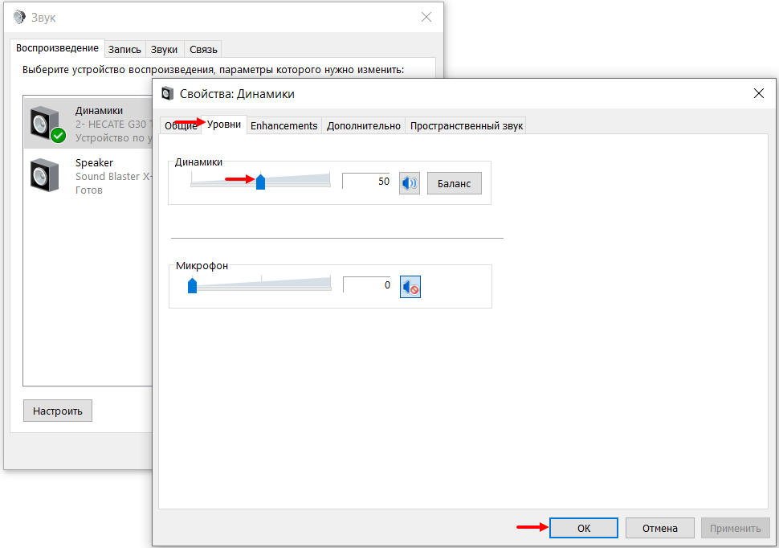Open the Дополнительно tab
The height and width of the screenshot is (548, 779).
pos(363,125)
